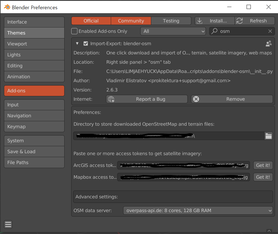Click the refresh arrows icon
Viewport: 278px width, 234px height.
pos(239,20)
